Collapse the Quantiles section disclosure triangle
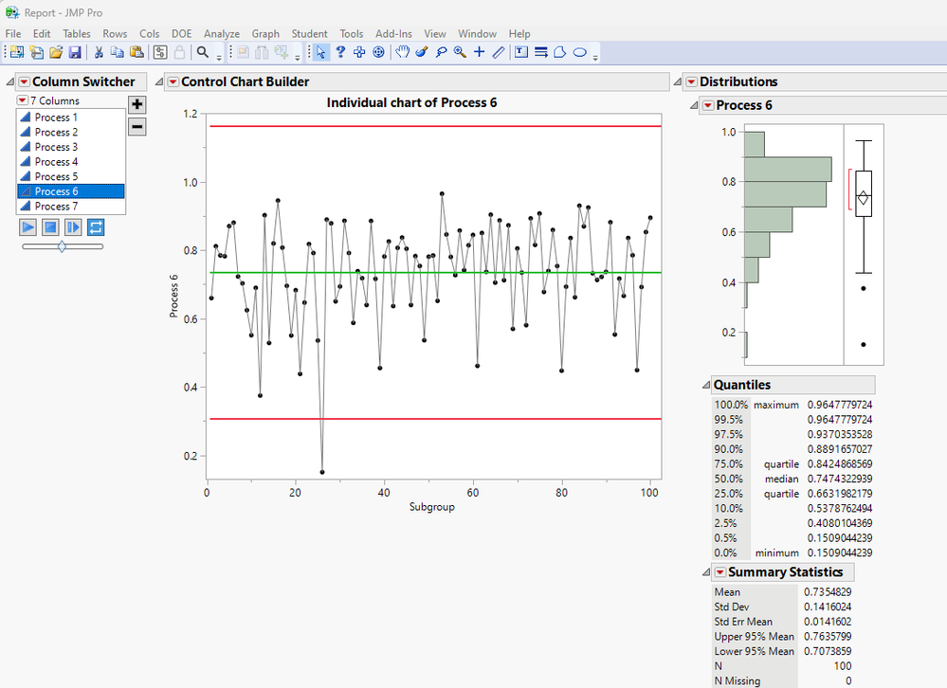Viewport: 947px width, 688px height. point(705,385)
